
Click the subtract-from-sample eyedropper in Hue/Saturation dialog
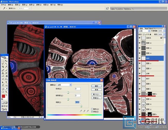[x=88, y=111]
